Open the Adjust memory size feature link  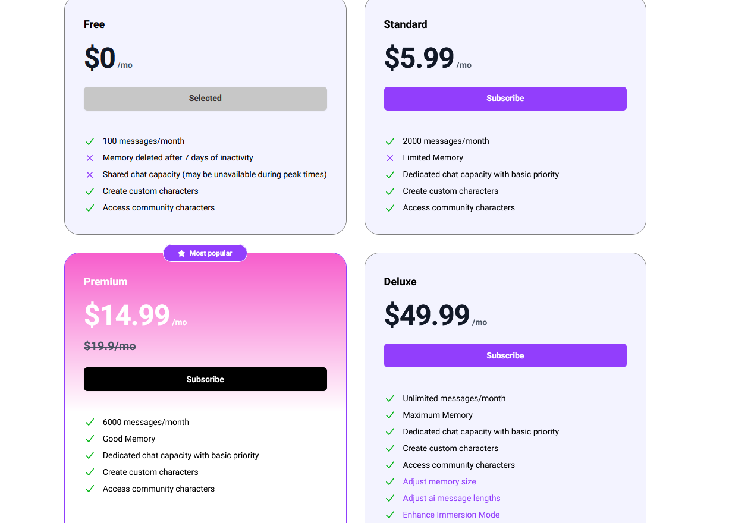click(x=439, y=481)
